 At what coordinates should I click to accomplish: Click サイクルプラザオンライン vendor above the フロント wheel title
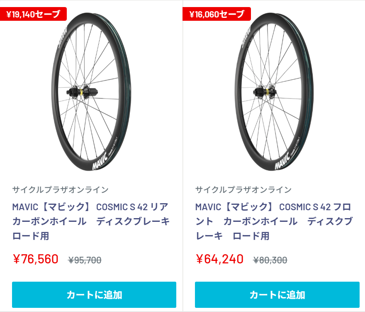(x=243, y=190)
